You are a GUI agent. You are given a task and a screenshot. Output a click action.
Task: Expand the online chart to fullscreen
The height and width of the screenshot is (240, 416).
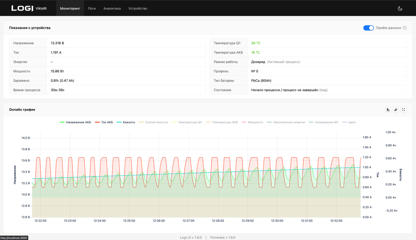403,110
